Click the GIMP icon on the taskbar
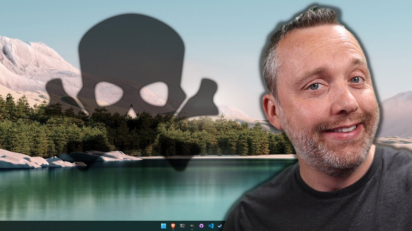 [192, 226]
